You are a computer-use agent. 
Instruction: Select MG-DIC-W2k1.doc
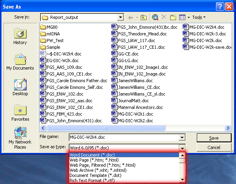[x=132, y=114]
